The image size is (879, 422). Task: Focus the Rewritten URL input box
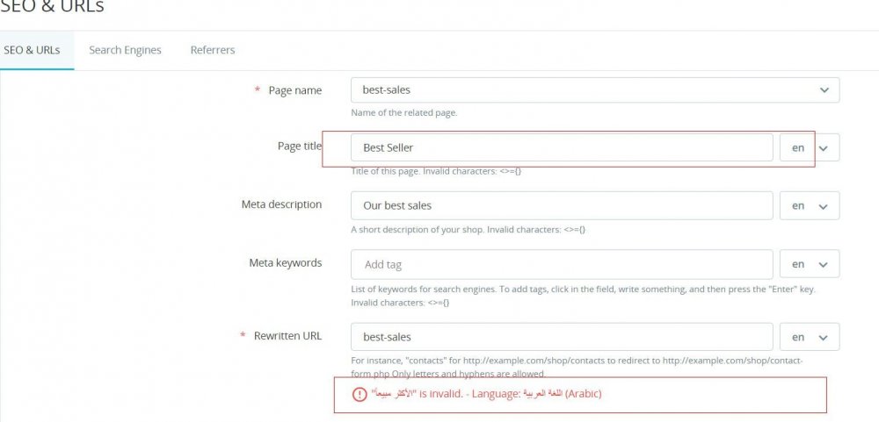coord(561,337)
